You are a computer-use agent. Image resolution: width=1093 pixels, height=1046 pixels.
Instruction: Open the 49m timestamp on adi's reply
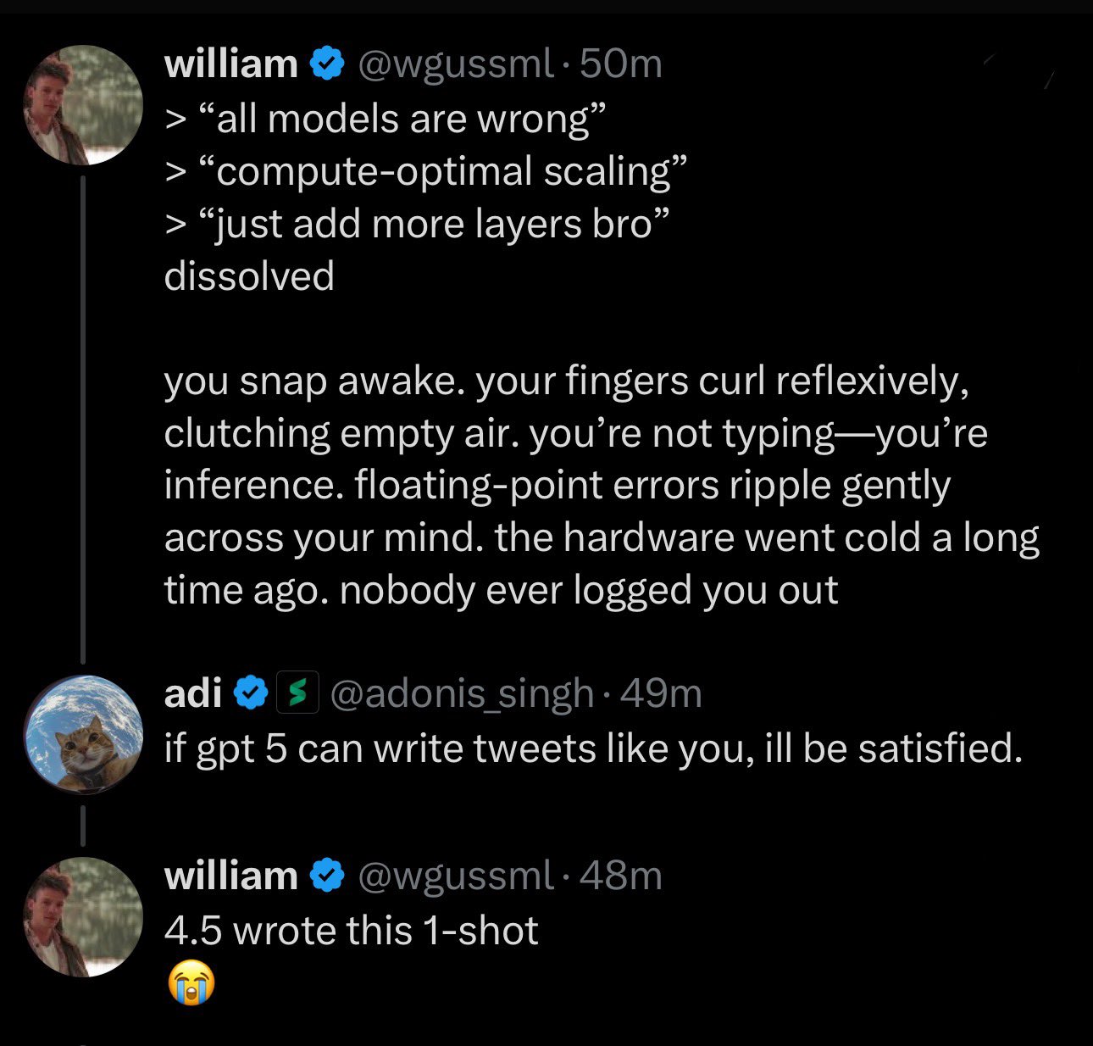662,693
